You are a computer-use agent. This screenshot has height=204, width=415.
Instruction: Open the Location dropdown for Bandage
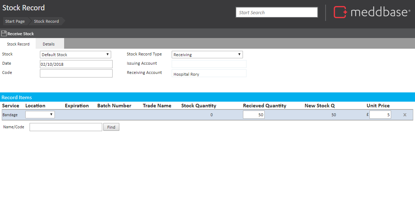point(40,114)
